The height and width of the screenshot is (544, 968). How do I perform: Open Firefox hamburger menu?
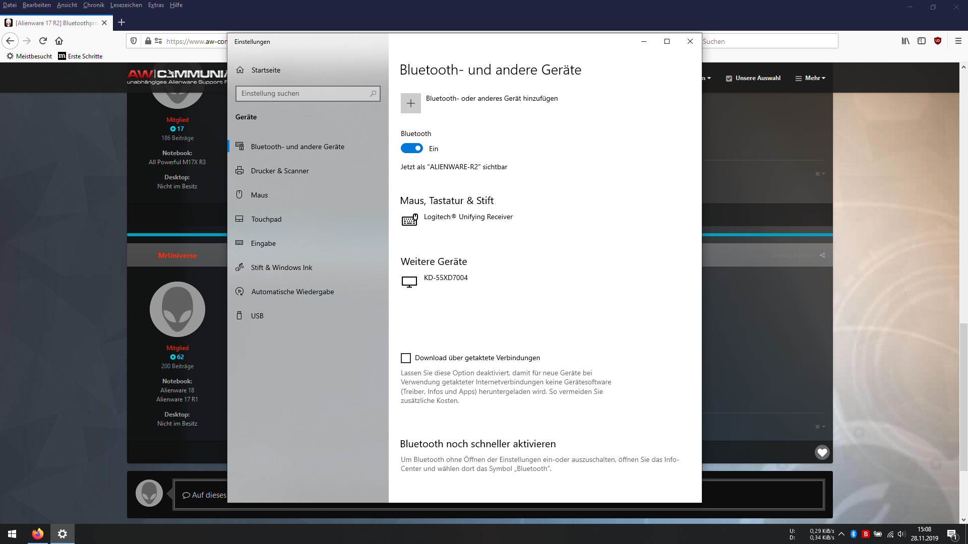pos(958,41)
